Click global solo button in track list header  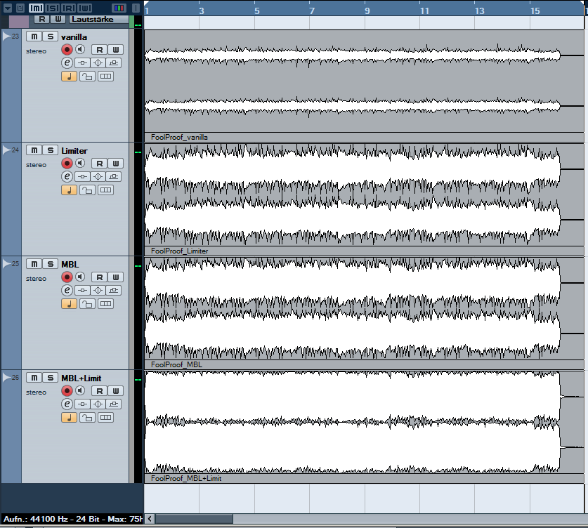[x=53, y=8]
